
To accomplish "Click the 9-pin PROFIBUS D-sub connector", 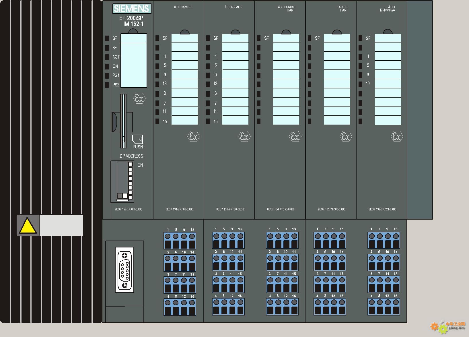I will [x=124, y=270].
